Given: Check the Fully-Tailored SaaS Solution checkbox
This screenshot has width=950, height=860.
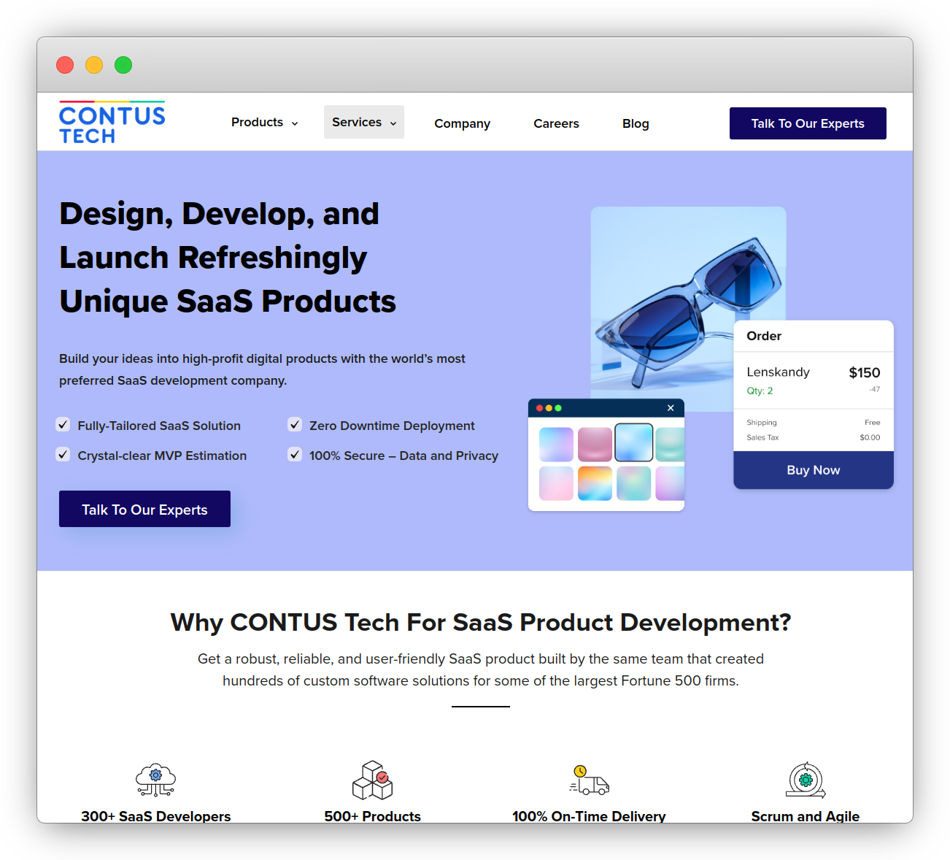Looking at the screenshot, I should tap(63, 424).
